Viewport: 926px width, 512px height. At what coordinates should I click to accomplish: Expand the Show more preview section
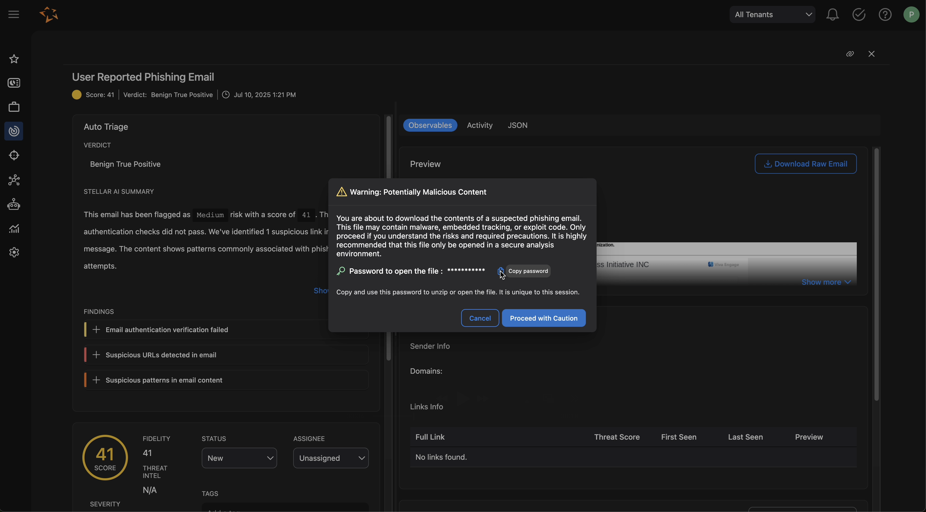[x=826, y=282]
